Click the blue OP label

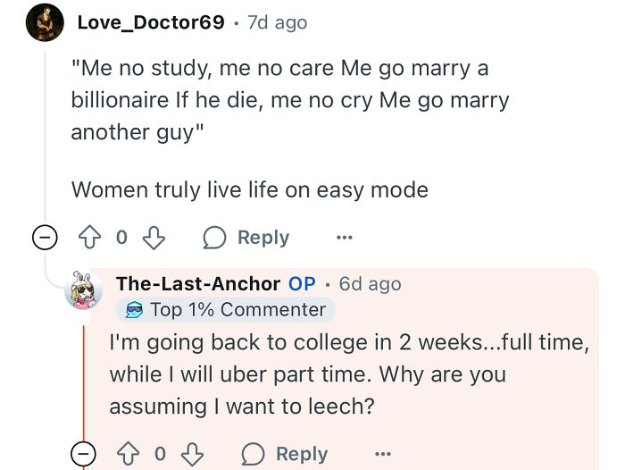302,283
